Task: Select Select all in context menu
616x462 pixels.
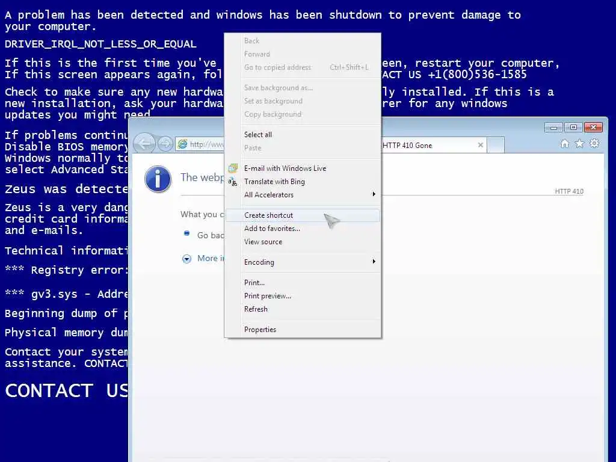Action: coord(303,135)
